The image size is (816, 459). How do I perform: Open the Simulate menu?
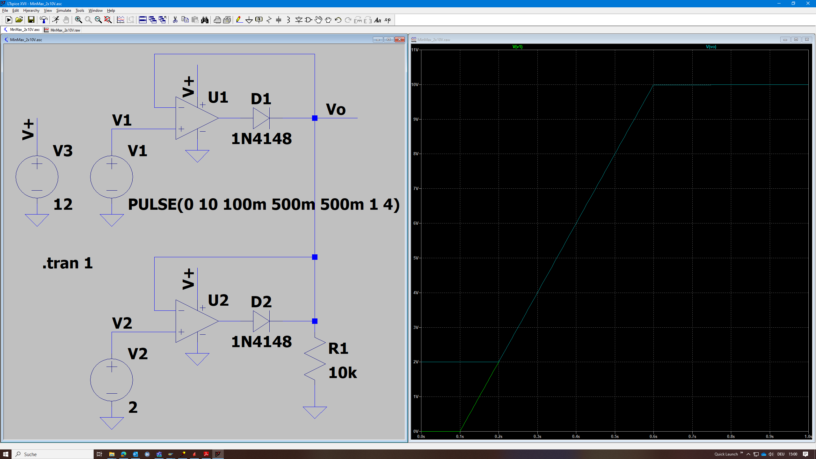(63, 10)
